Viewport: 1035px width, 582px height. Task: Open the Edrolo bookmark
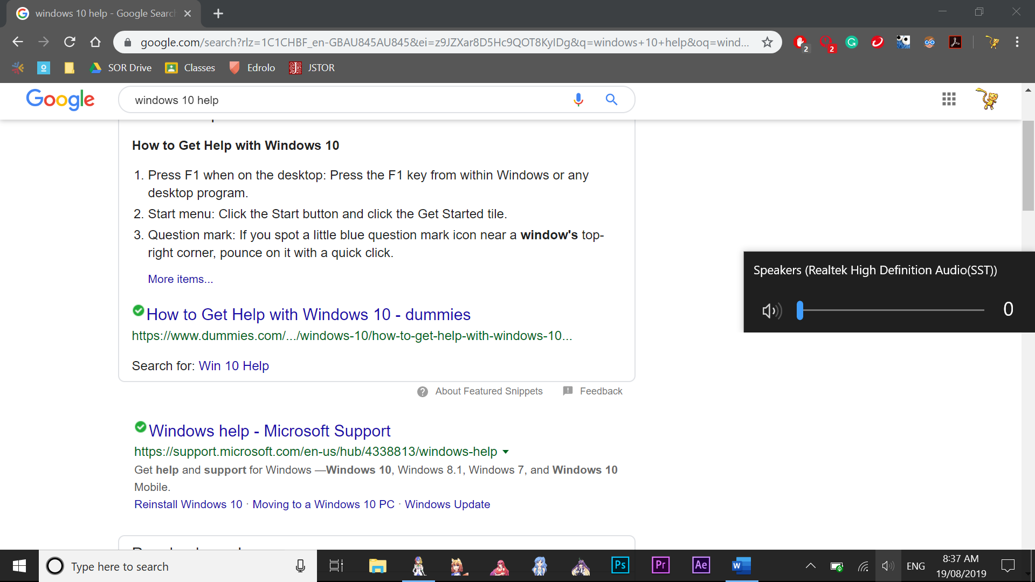[252, 68]
